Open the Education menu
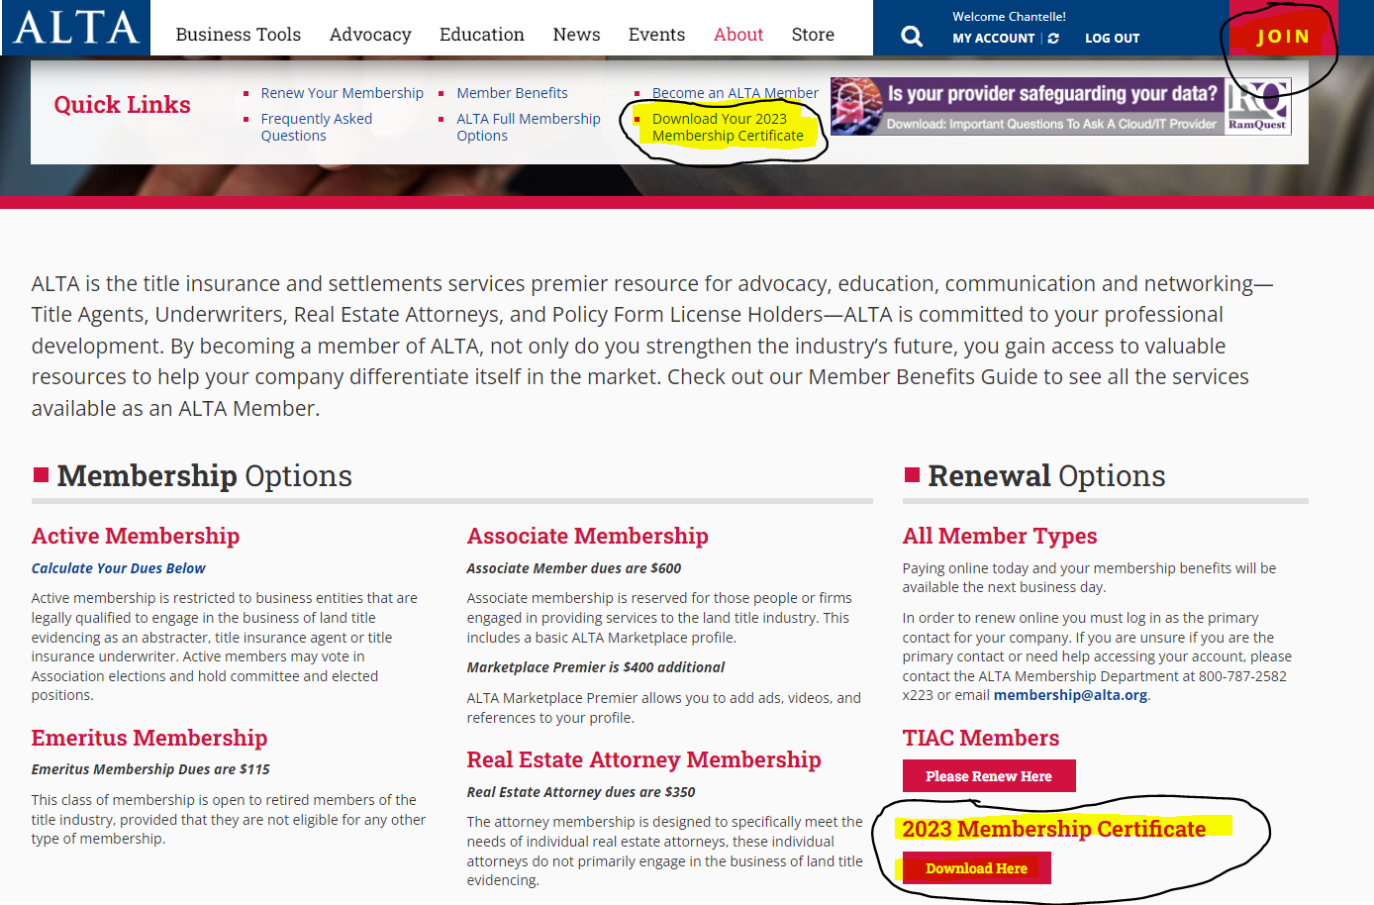The height and width of the screenshot is (905, 1374). pos(482,35)
